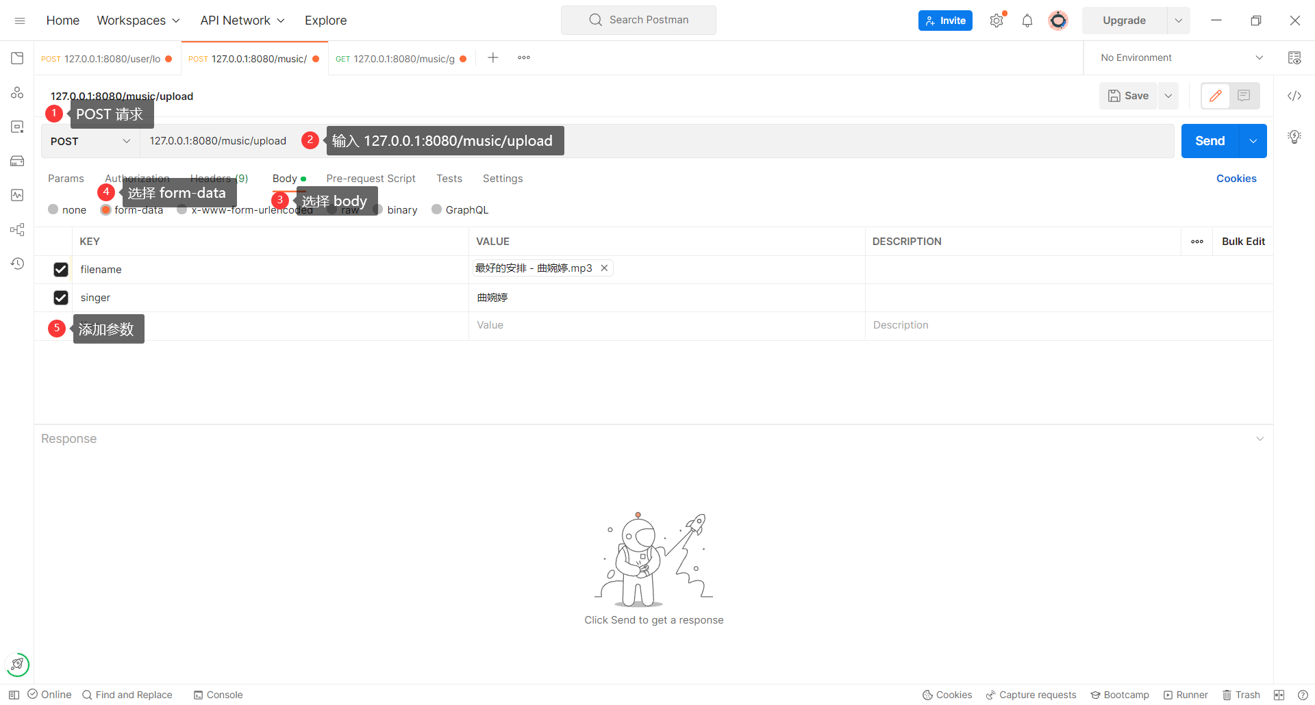The width and height of the screenshot is (1315, 705).
Task: Remove the attached mp3 file
Action: 604,268
